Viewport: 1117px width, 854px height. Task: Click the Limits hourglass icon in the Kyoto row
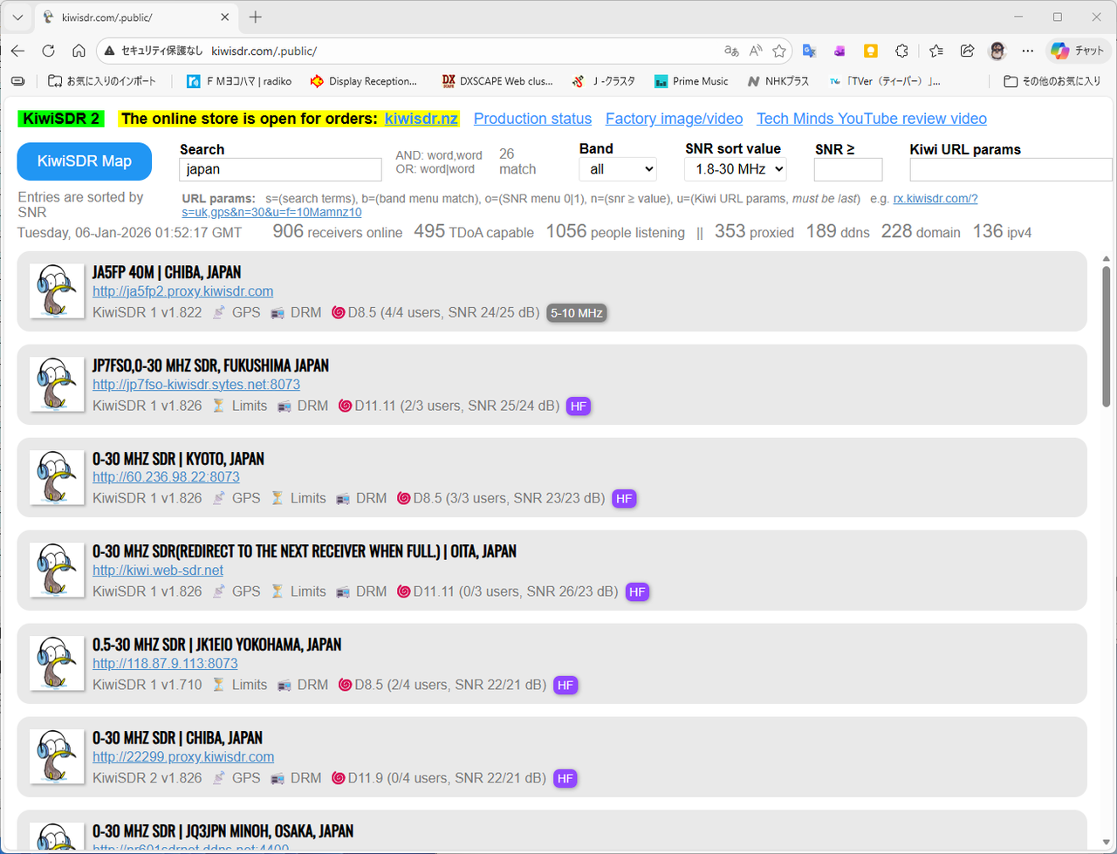tap(278, 498)
